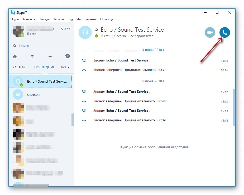Switch to the ПОСЛЕДНИЕ tab

[45, 67]
